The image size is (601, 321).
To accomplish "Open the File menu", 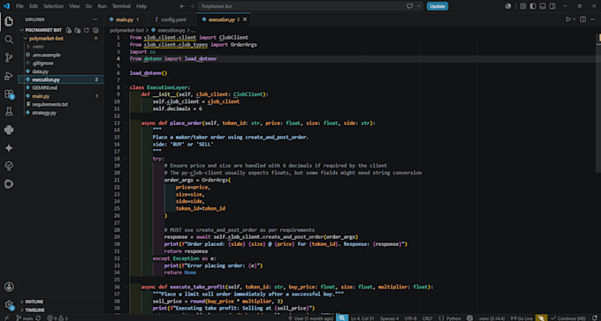I will (x=19, y=6).
